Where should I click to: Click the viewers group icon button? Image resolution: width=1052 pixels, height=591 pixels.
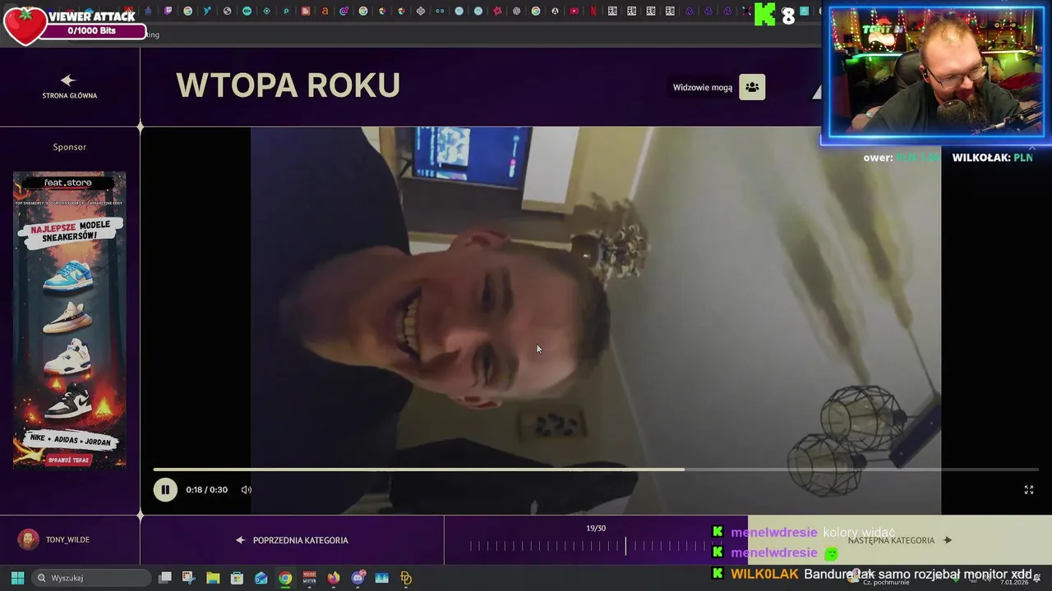752,87
